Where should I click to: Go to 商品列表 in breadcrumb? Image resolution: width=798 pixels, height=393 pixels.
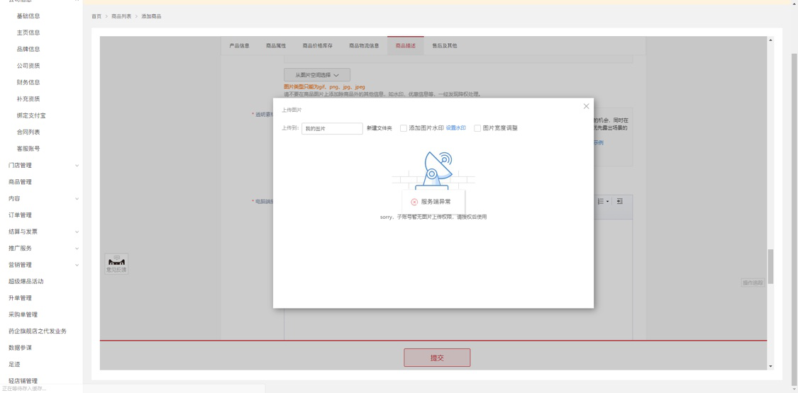121,16
